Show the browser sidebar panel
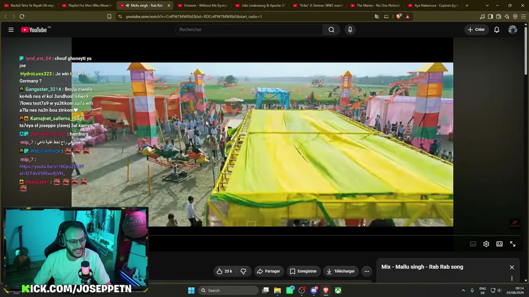529x297 pixels. [490, 16]
